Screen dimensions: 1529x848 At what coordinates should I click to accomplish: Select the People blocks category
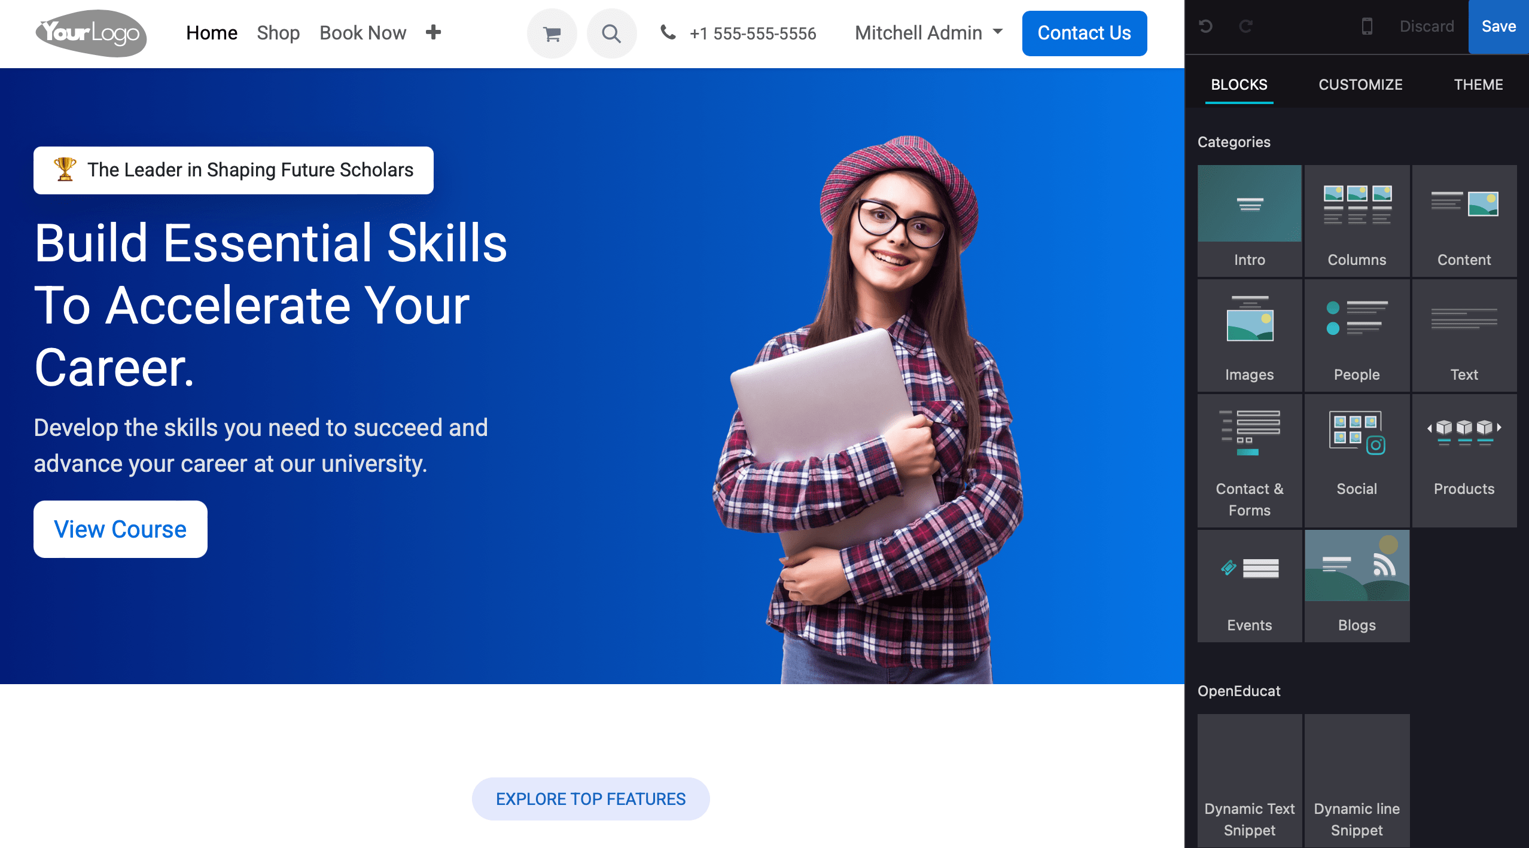click(x=1357, y=335)
